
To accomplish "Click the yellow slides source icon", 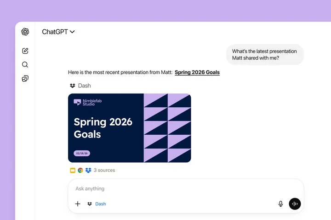I will [73, 170].
